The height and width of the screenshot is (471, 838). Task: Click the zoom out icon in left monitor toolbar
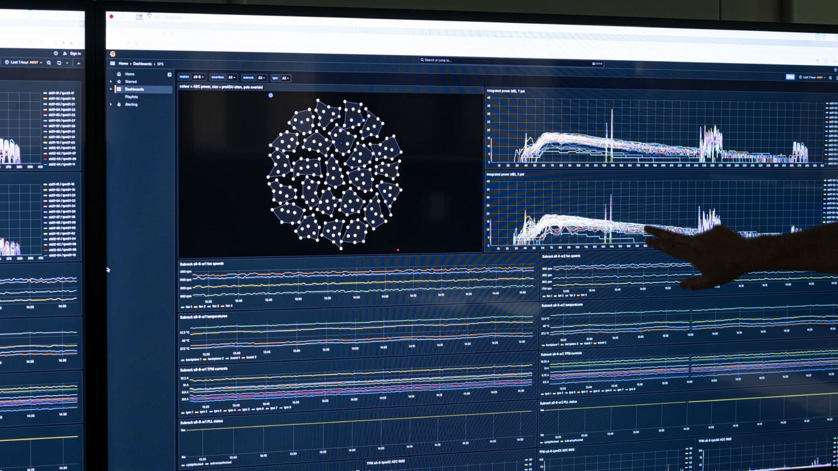tap(49, 63)
